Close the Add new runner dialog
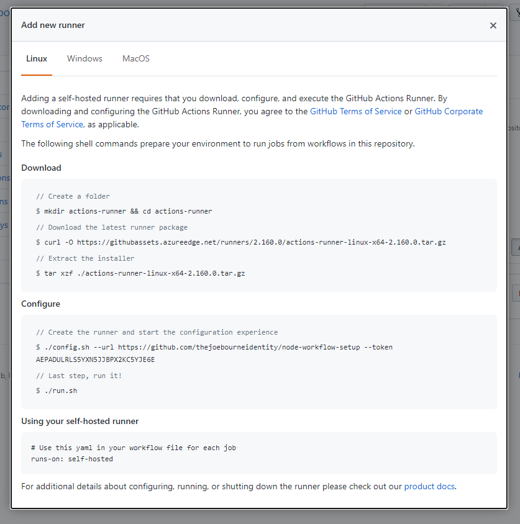The width and height of the screenshot is (520, 524). click(x=493, y=25)
